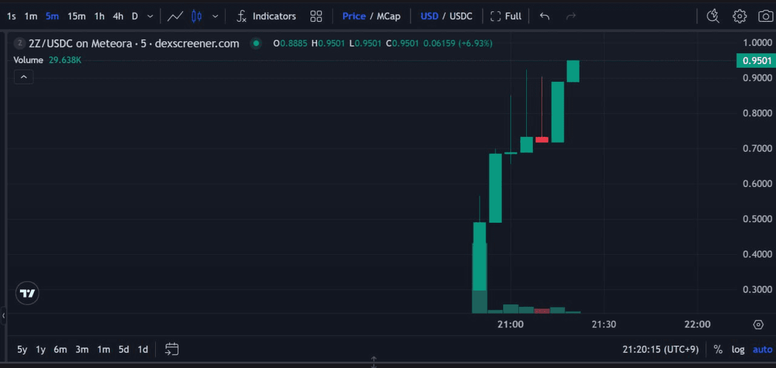Viewport: 776px width, 368px height.
Task: Switch chart to MCap view
Action: point(389,16)
